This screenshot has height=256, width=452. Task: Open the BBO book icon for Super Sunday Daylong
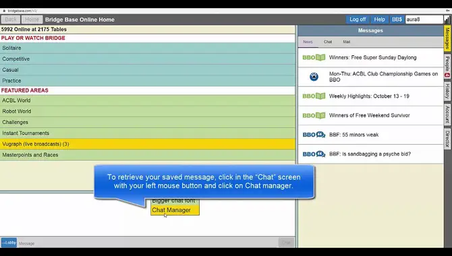(314, 57)
